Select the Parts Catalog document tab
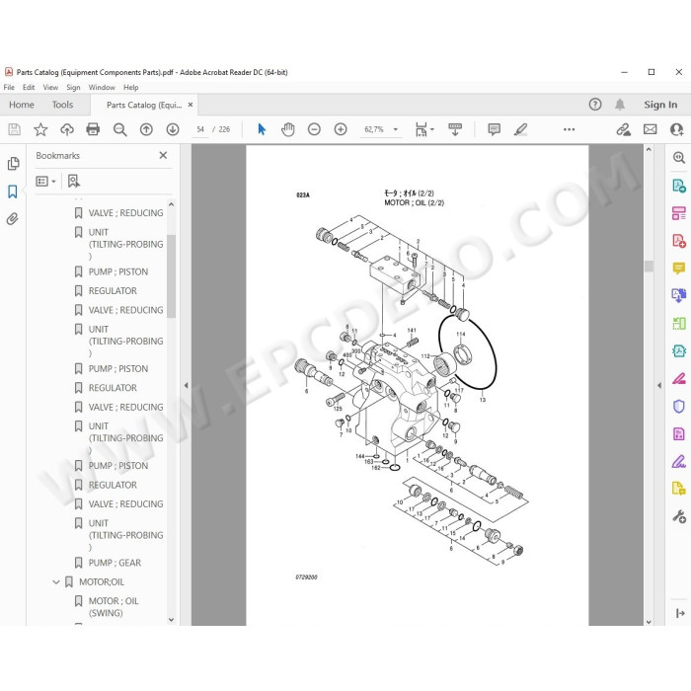The image size is (691, 691). pyautogui.click(x=144, y=105)
